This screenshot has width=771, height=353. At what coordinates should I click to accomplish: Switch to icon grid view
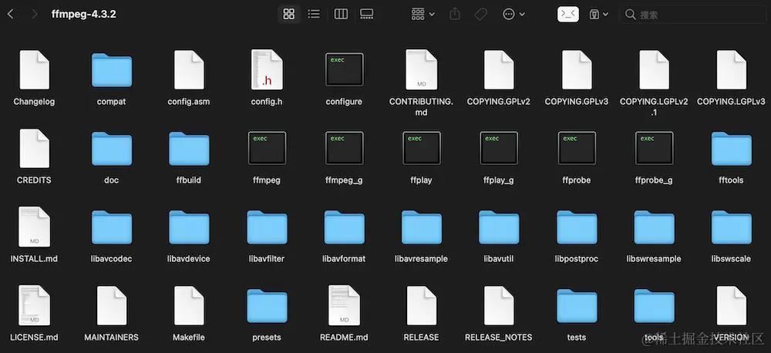[289, 14]
